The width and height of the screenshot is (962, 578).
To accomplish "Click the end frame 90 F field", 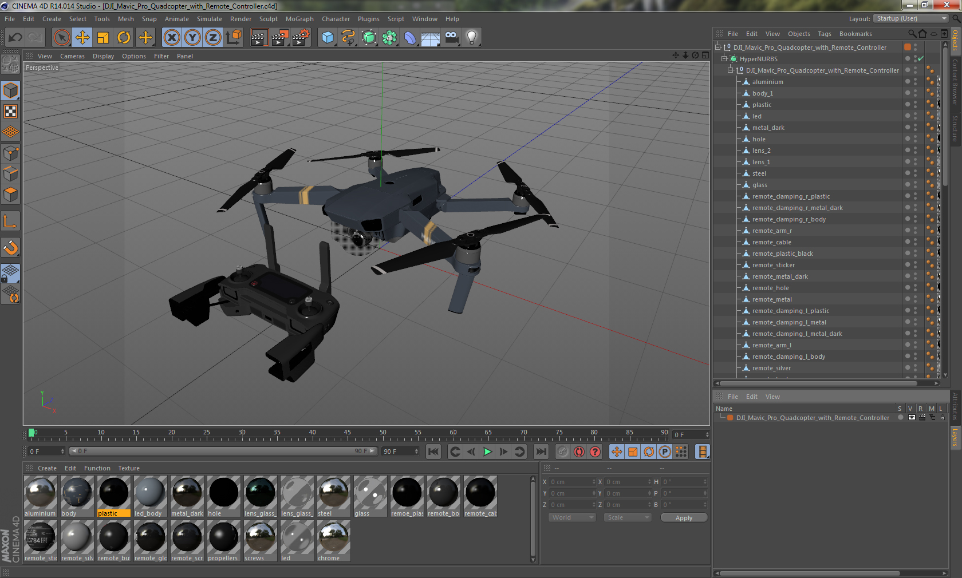I will (x=400, y=452).
